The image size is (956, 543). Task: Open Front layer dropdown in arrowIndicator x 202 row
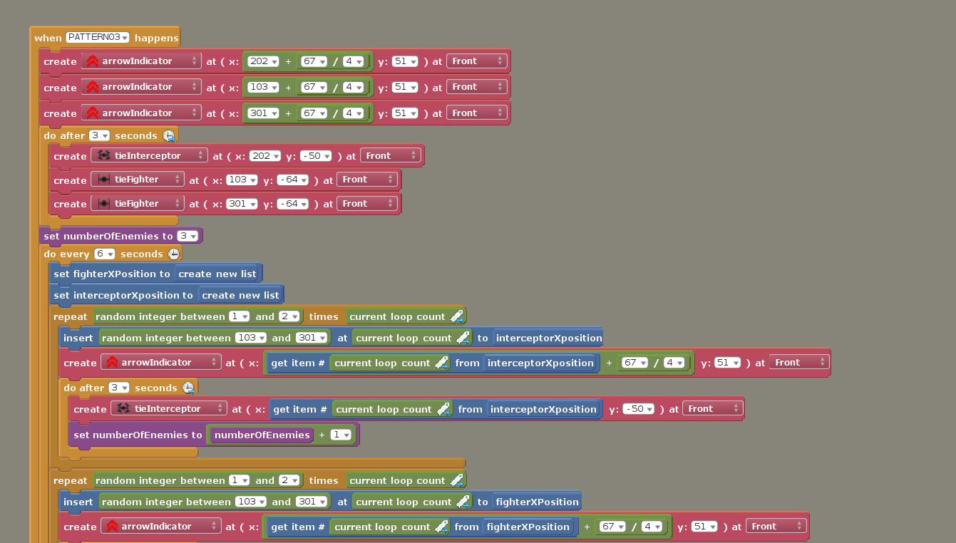click(476, 61)
